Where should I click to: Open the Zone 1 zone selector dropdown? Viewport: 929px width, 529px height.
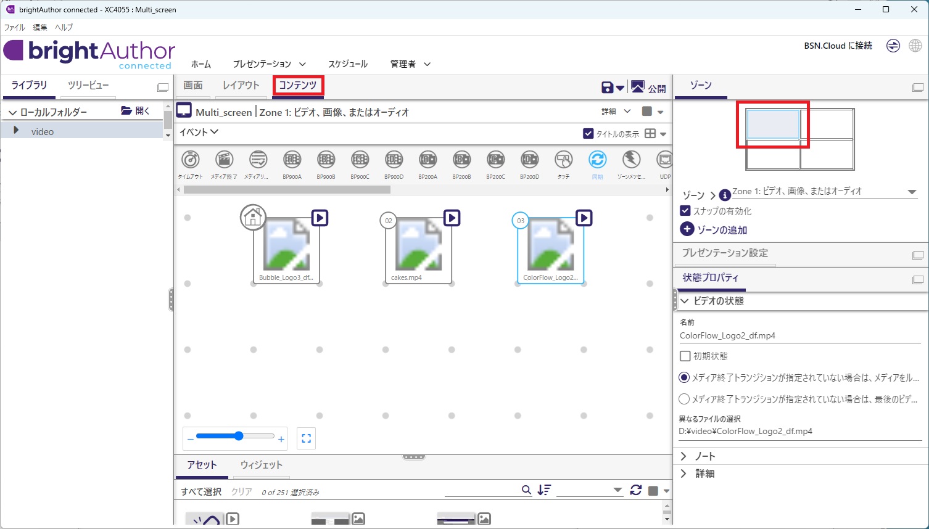coord(912,192)
